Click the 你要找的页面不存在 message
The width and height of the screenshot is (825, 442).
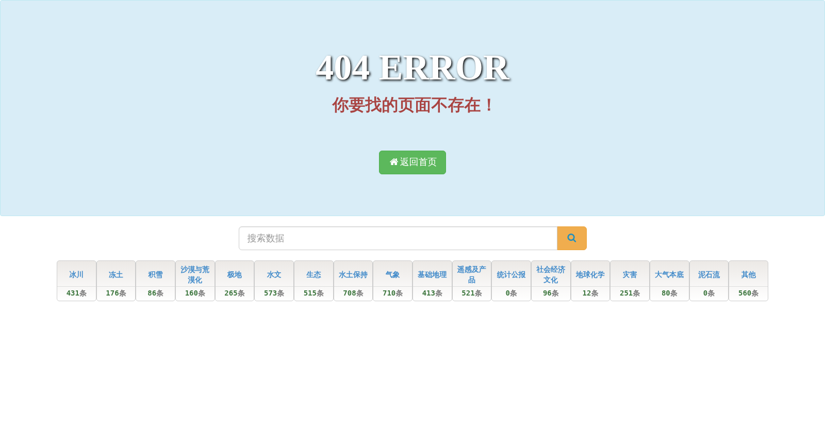click(x=412, y=105)
